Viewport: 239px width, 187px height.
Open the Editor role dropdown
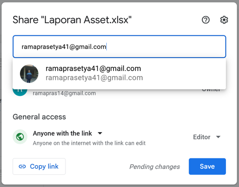207,137
